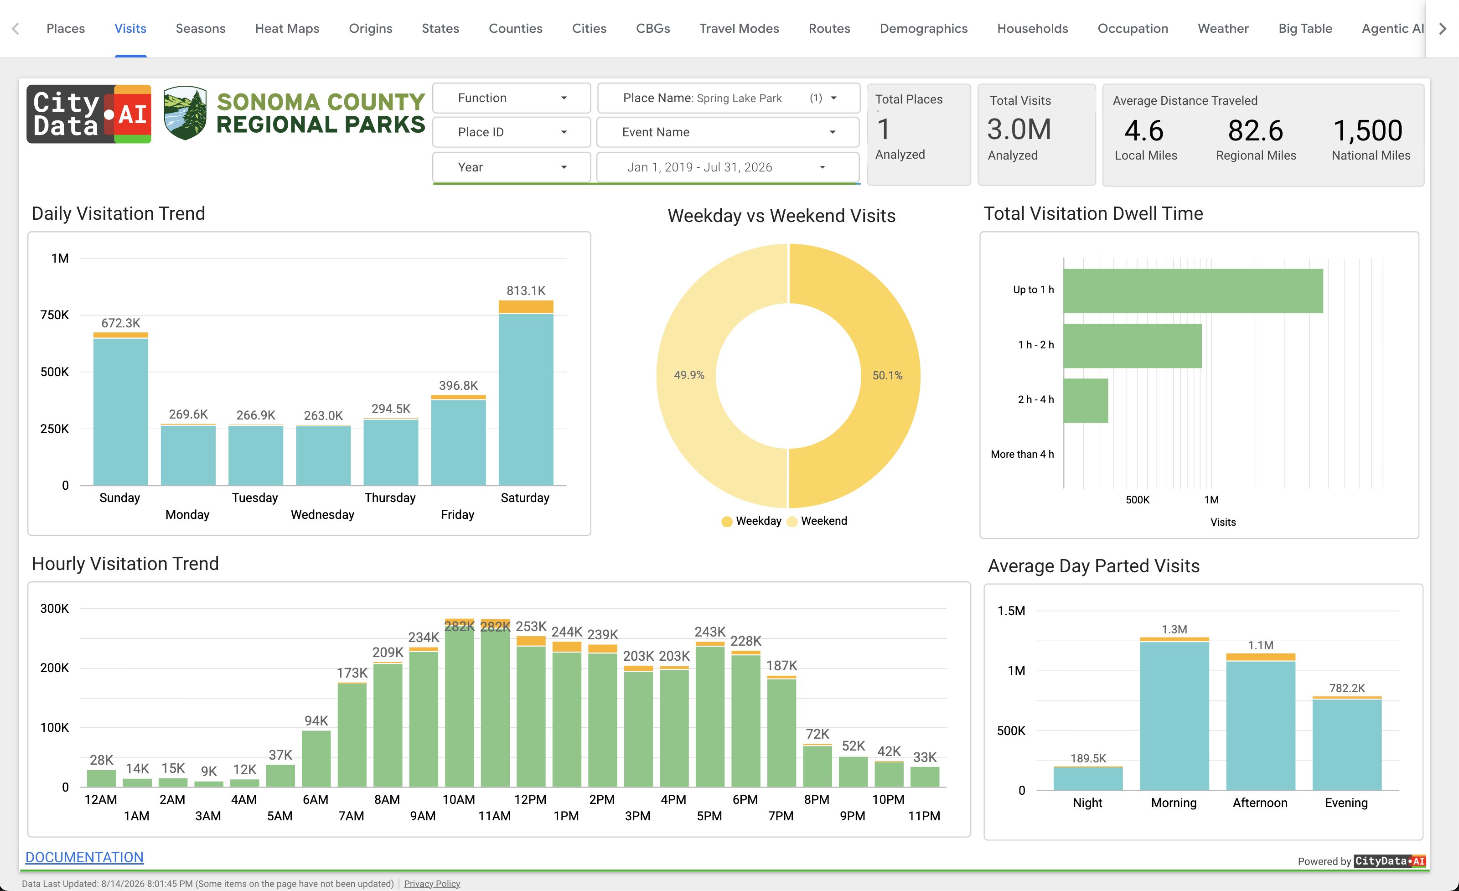
Task: Expand the Event Name dropdown
Action: (728, 132)
